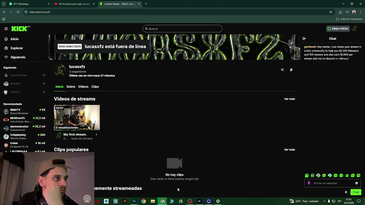365x205 pixels.
Task: Open recommended channel davooxeneize
Action: pyautogui.click(x=24, y=128)
